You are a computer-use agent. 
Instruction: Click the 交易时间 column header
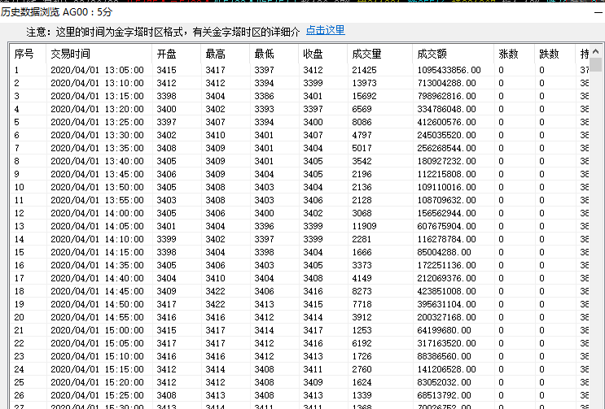99,54
